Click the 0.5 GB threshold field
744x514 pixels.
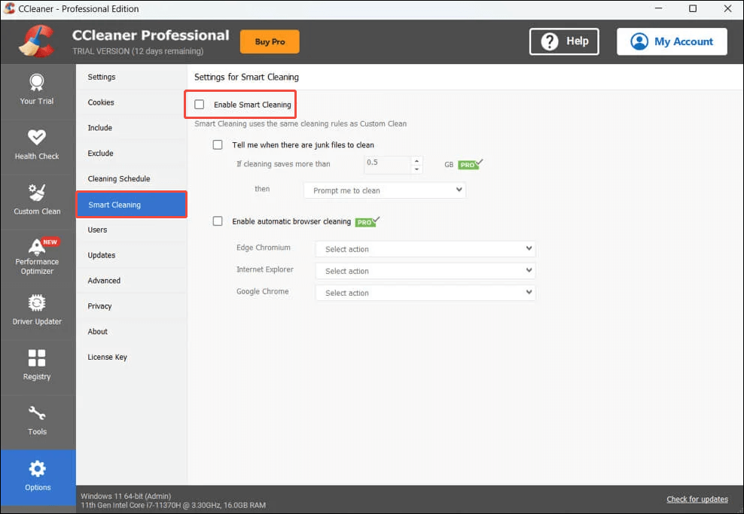pos(388,165)
